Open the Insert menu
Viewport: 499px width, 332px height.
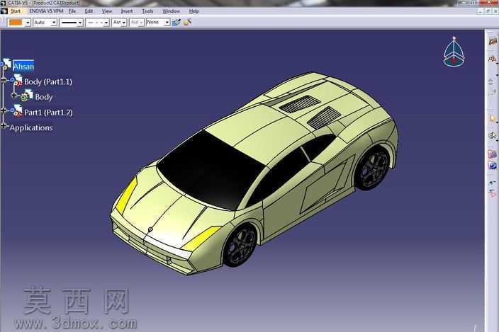127,11
